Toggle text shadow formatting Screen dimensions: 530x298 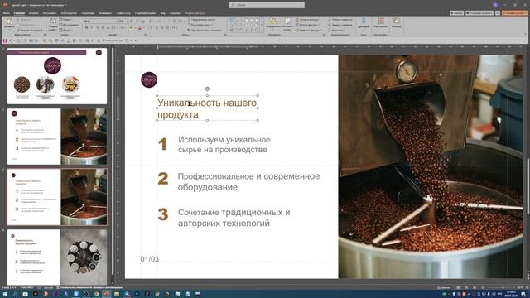click(103, 27)
